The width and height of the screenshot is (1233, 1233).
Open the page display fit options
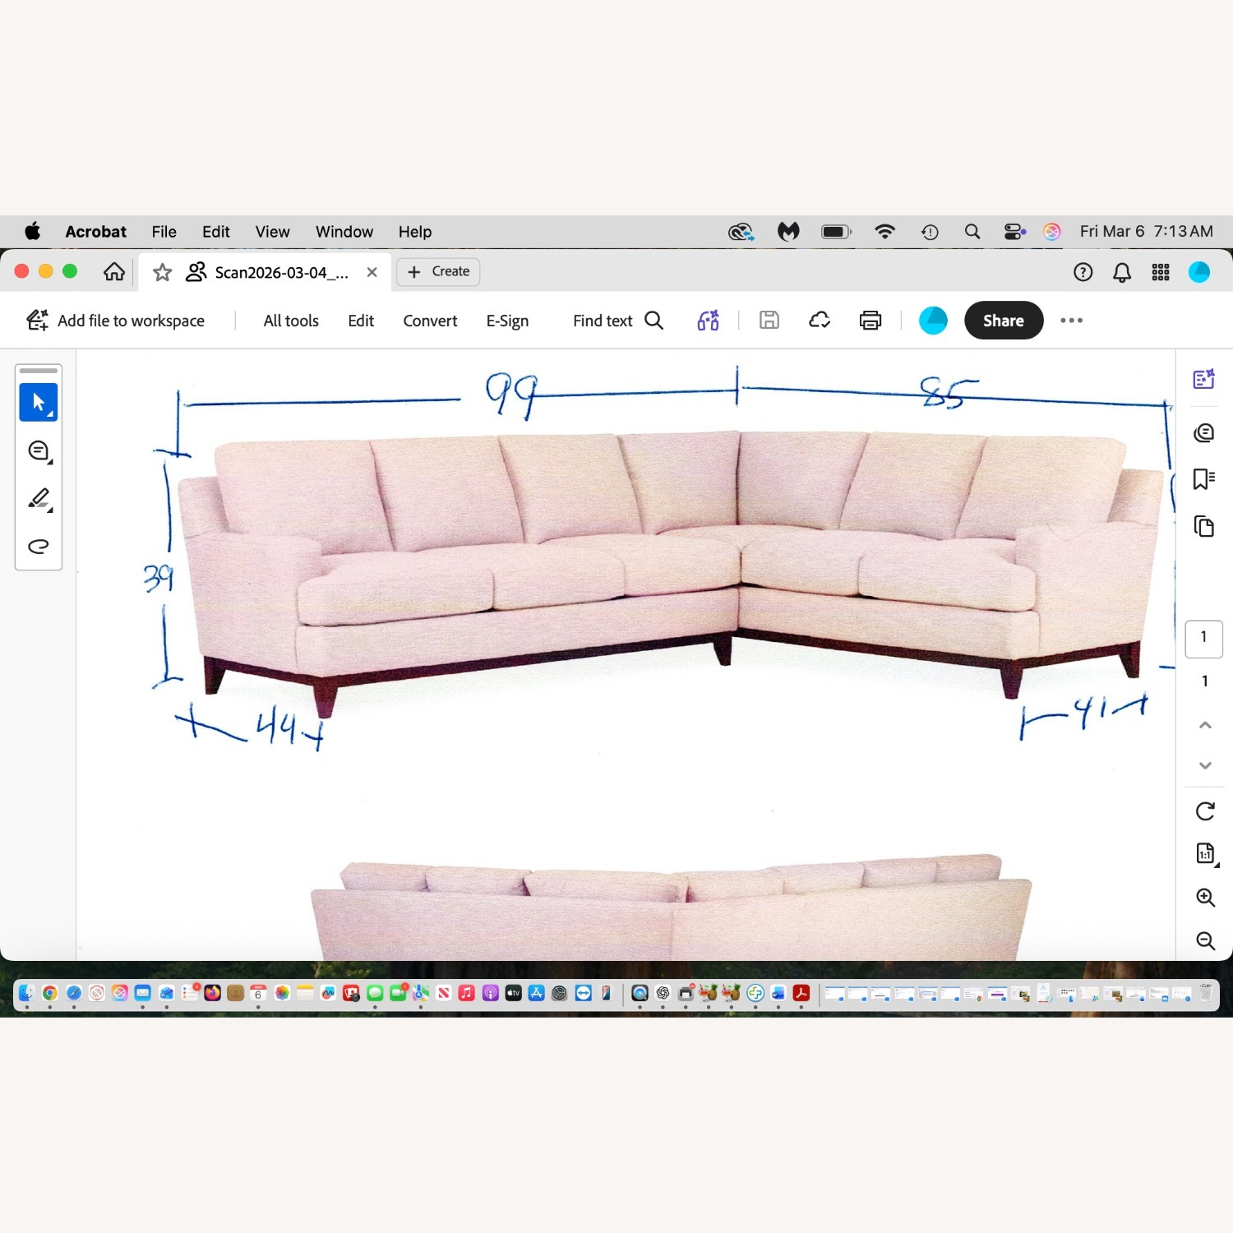coord(1205,854)
